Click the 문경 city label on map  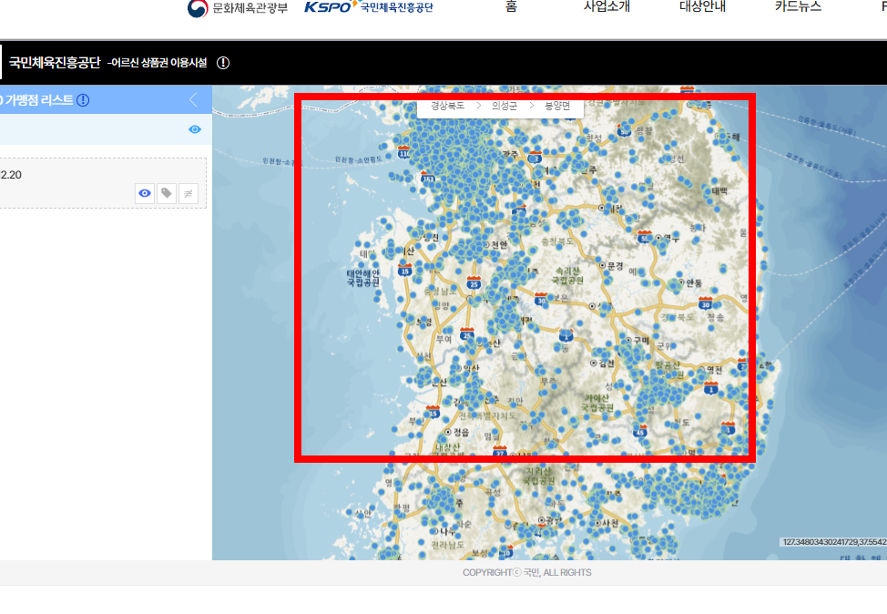[615, 265]
